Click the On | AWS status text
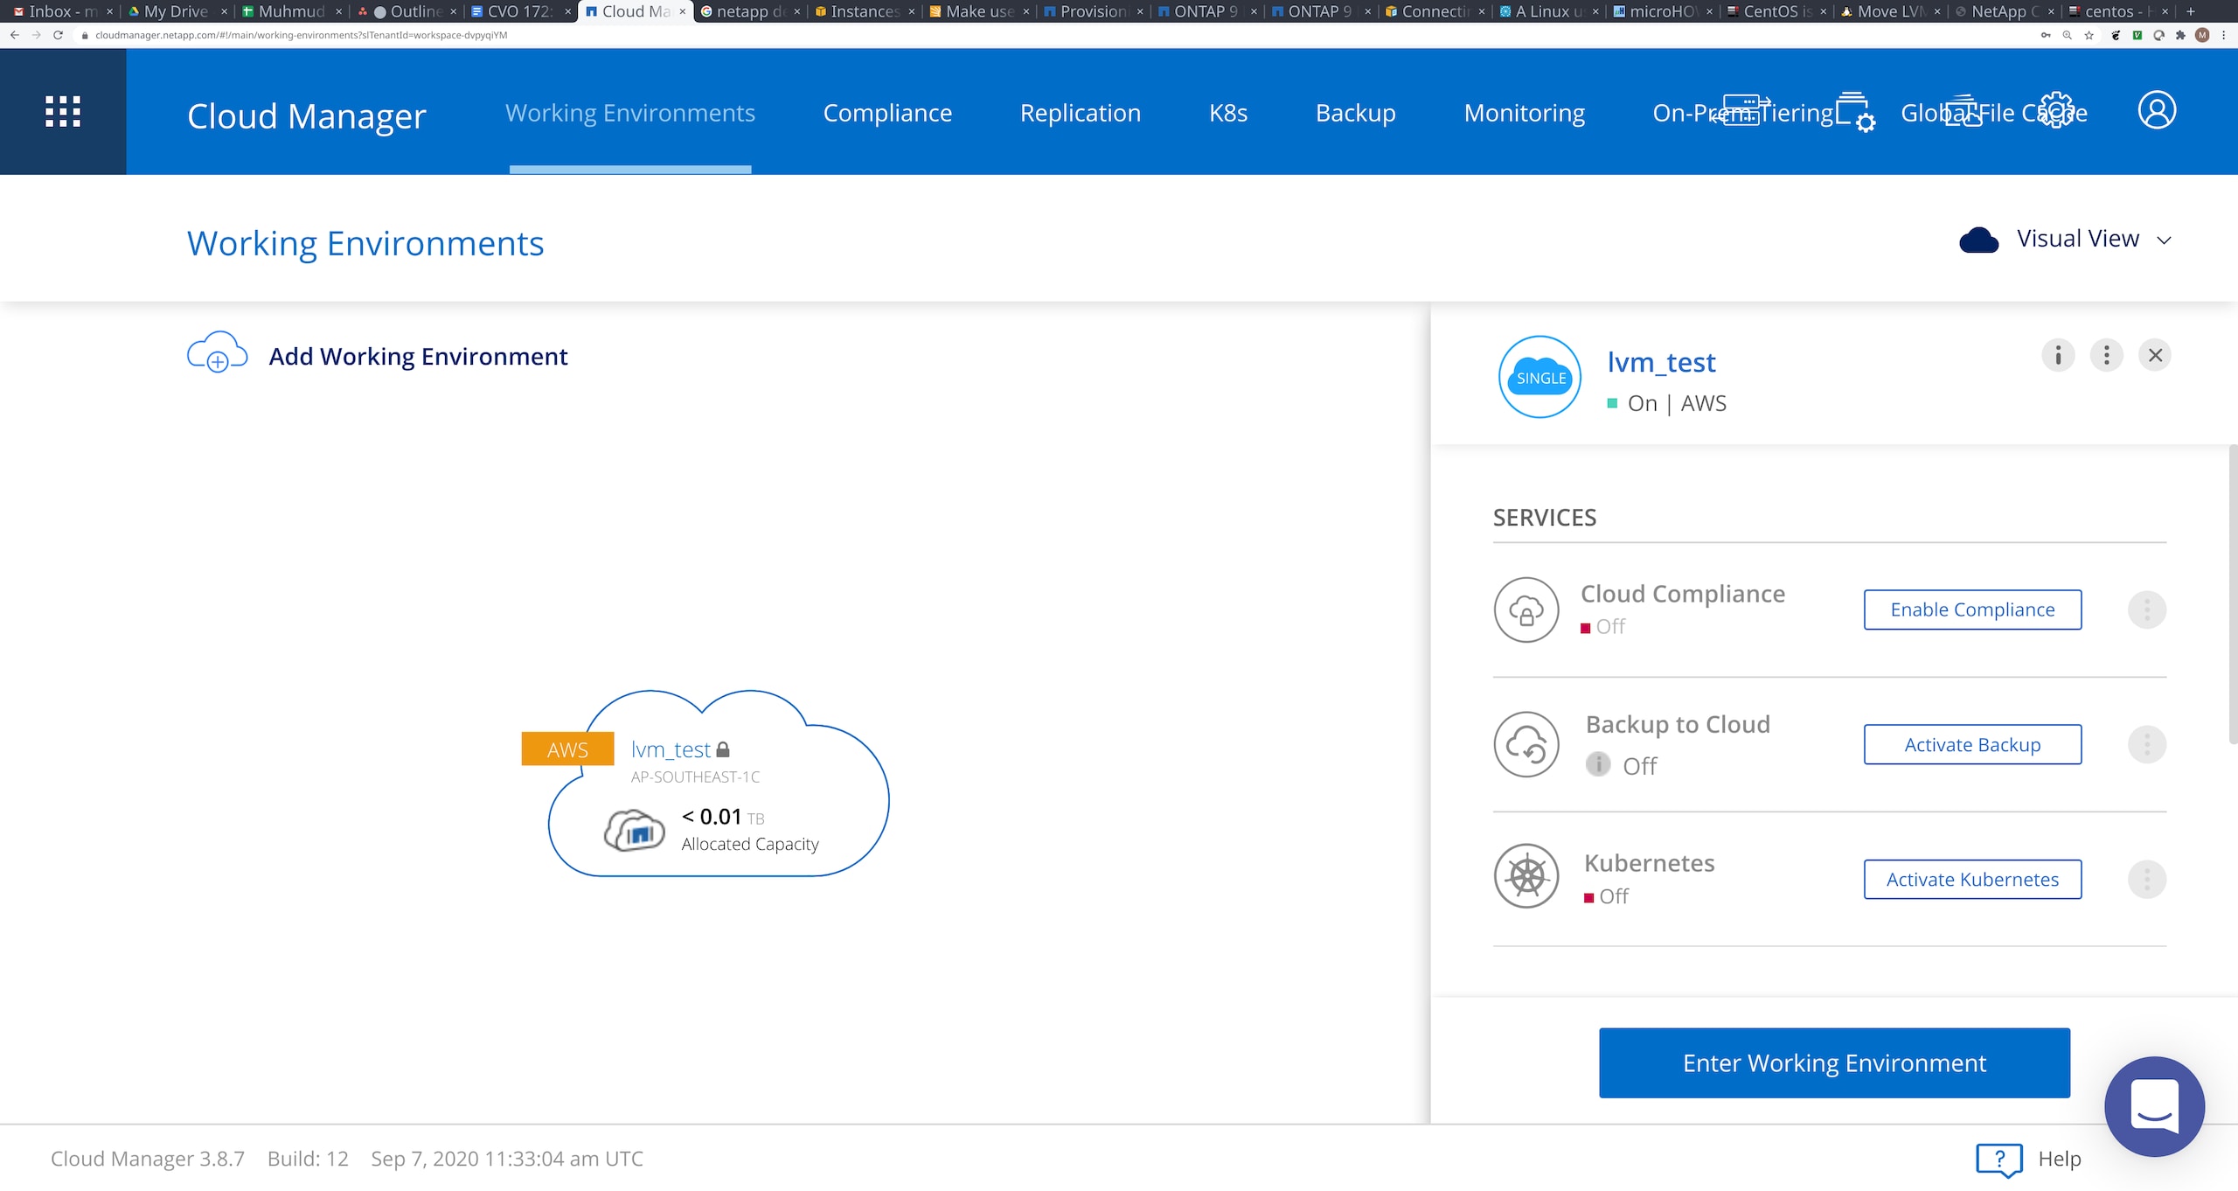 click(1677, 403)
